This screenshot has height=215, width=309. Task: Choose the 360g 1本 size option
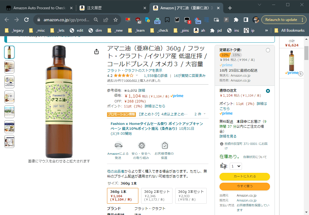tap(123, 196)
